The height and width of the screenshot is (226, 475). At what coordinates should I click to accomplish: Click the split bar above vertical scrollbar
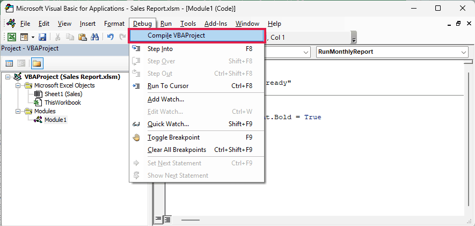[x=468, y=62]
